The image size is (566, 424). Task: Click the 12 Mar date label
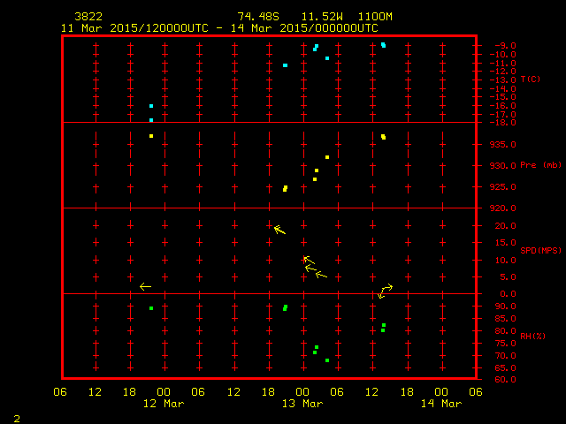(x=164, y=404)
